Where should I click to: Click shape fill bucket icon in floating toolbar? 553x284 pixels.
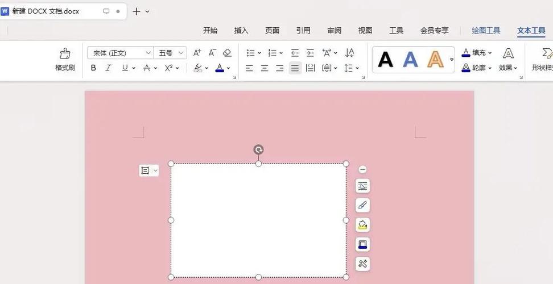362,225
